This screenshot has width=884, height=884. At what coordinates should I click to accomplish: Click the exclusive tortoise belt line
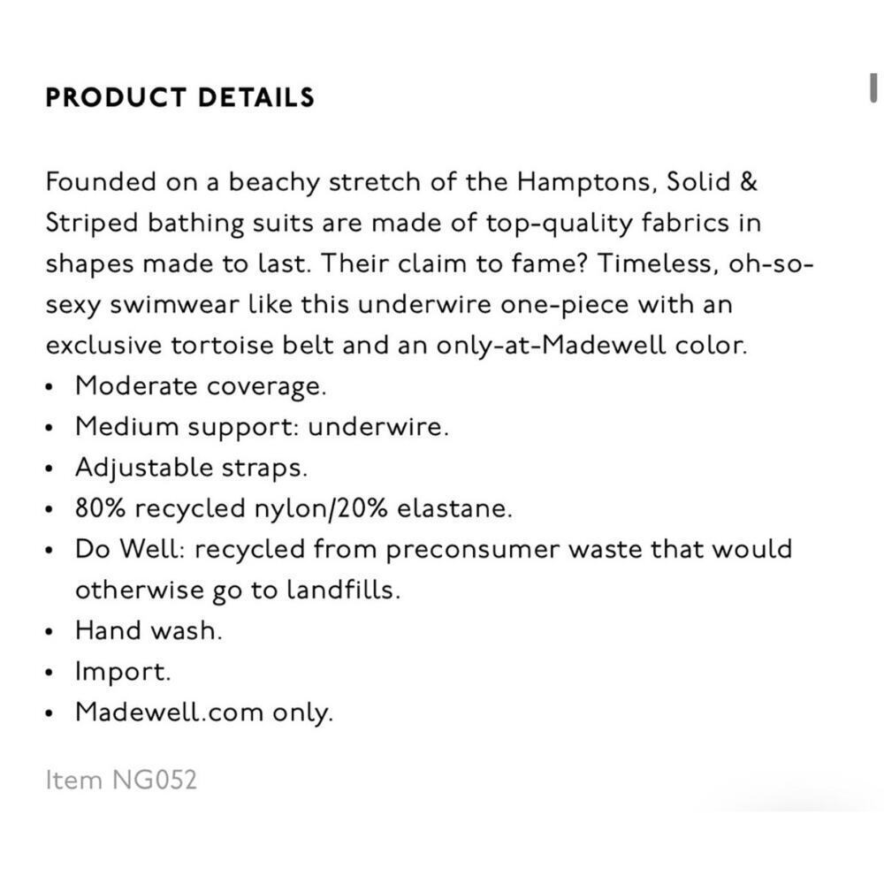tap(396, 345)
